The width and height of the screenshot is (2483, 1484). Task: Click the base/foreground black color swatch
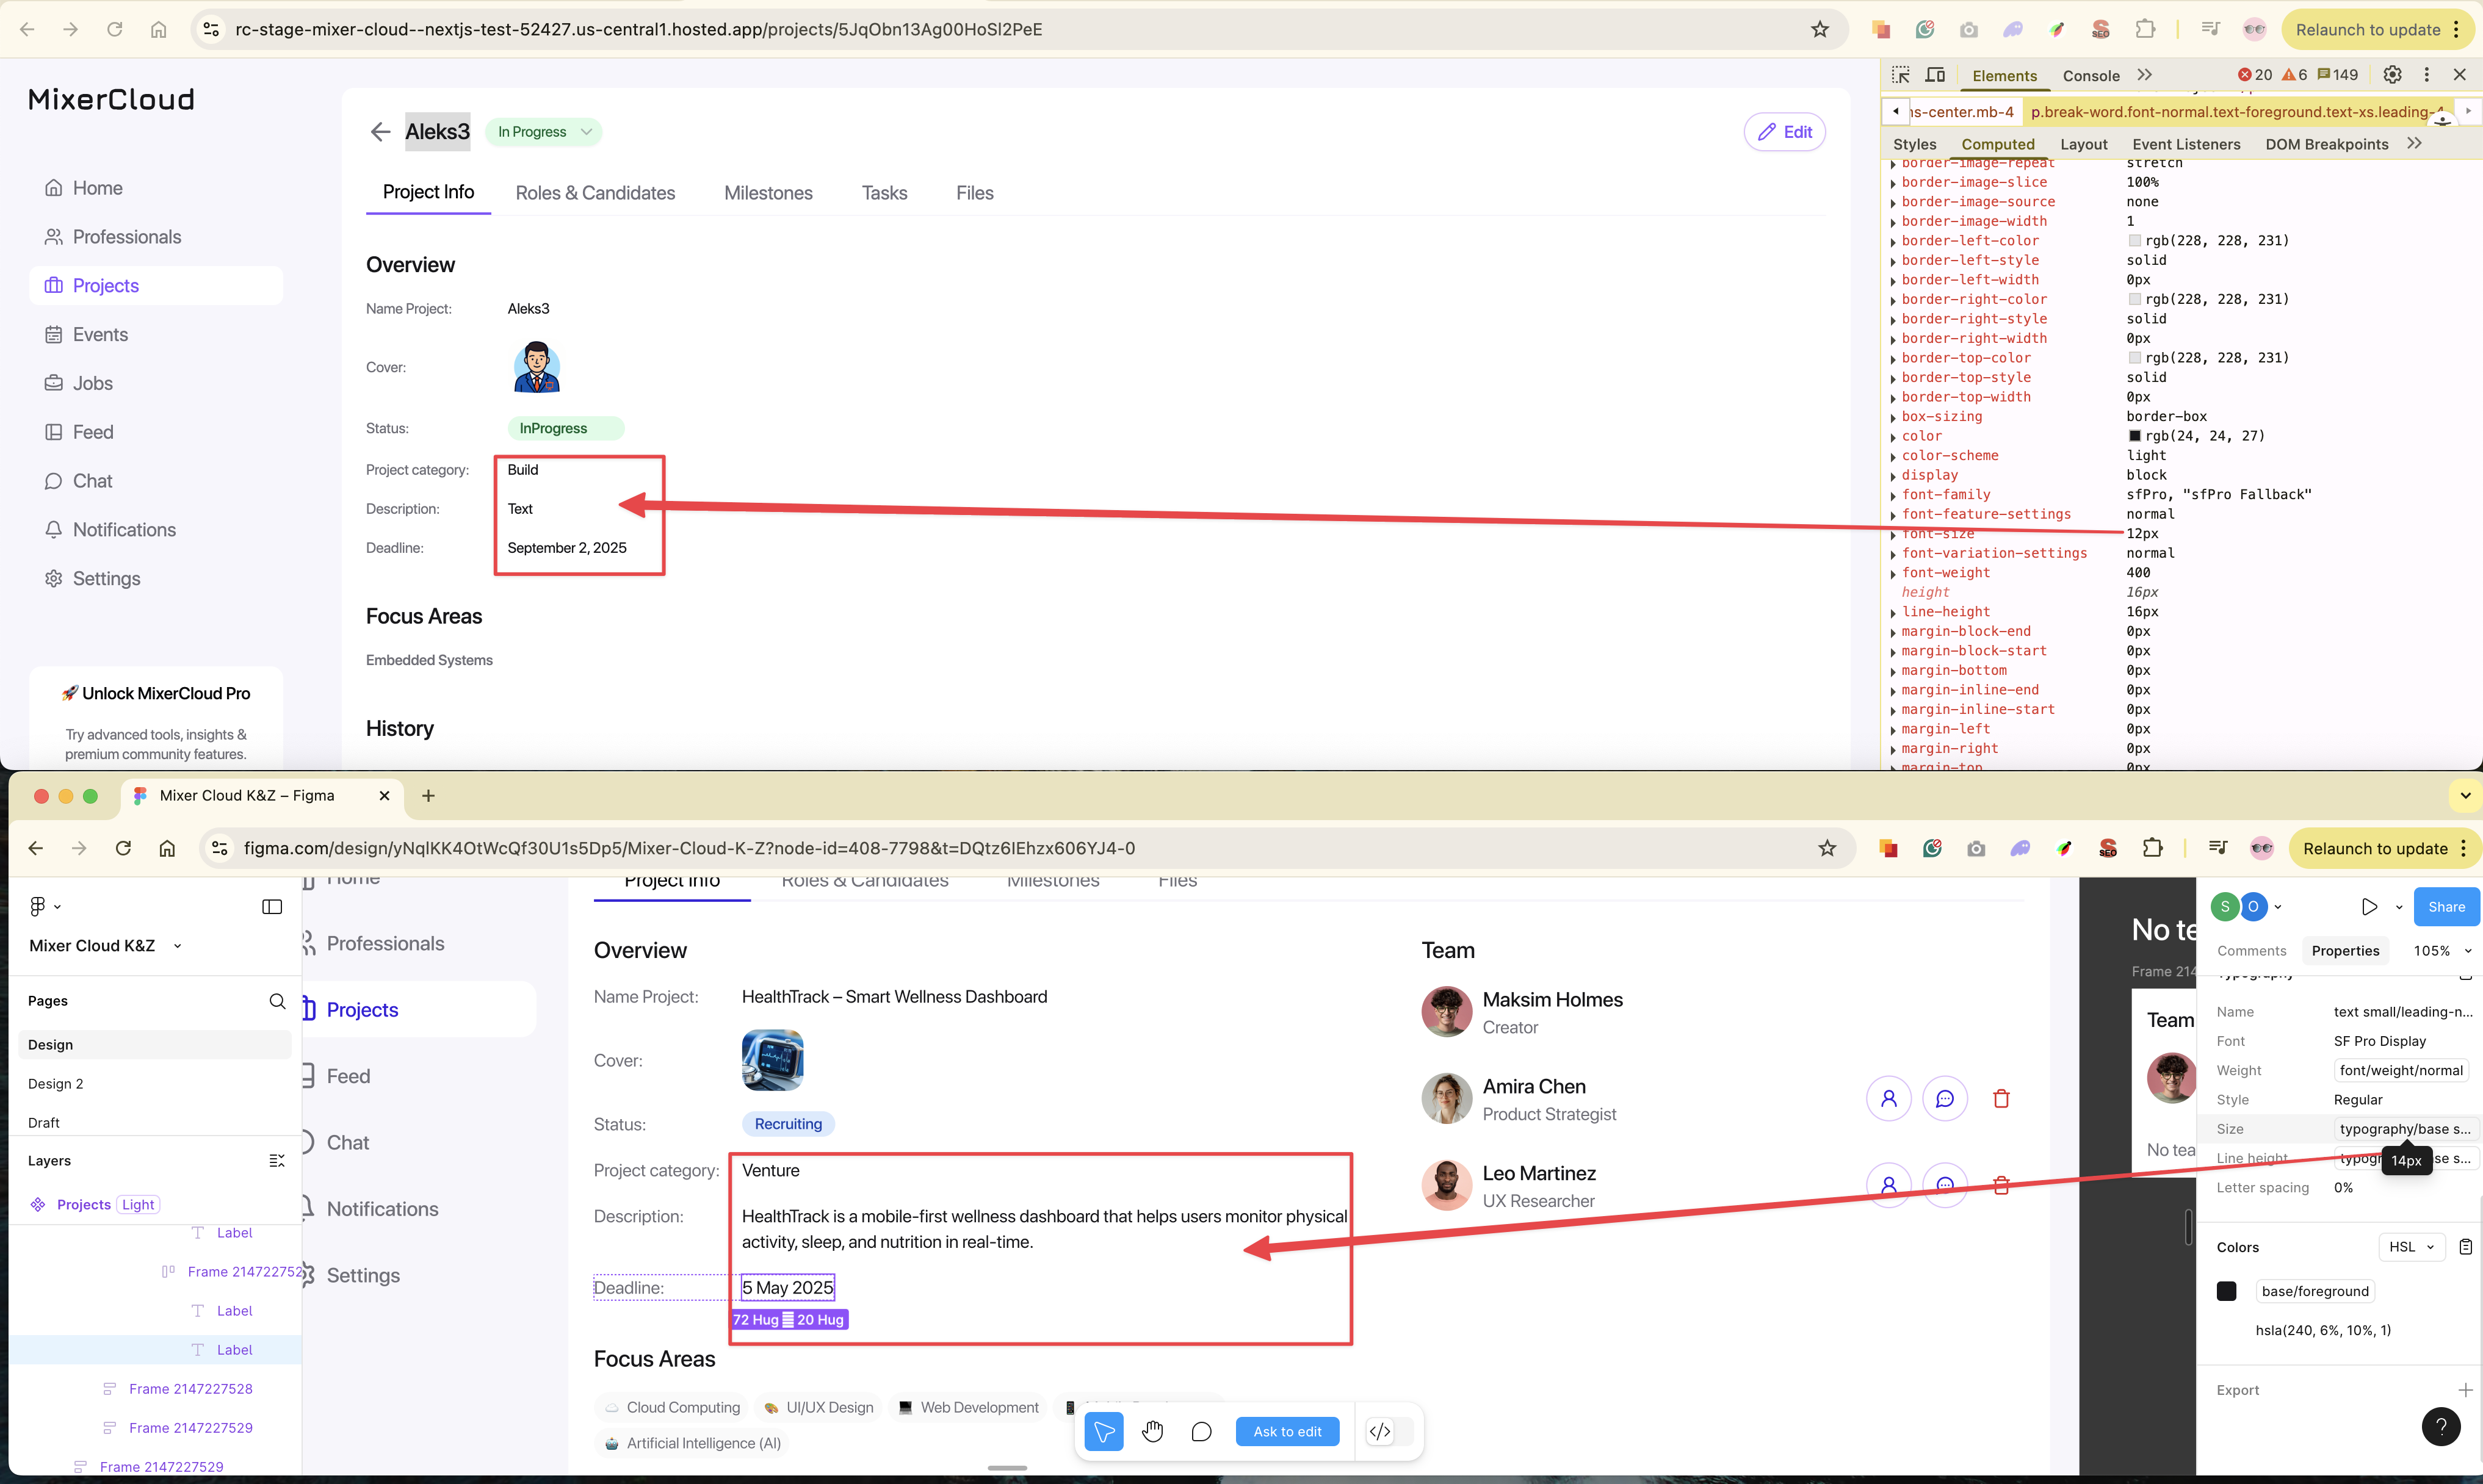[2226, 1291]
